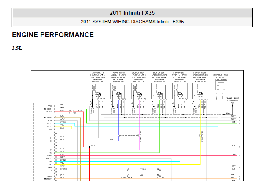Click the pin 22 LT GRN wire label
The width and height of the screenshot is (255, 181).
[63, 169]
